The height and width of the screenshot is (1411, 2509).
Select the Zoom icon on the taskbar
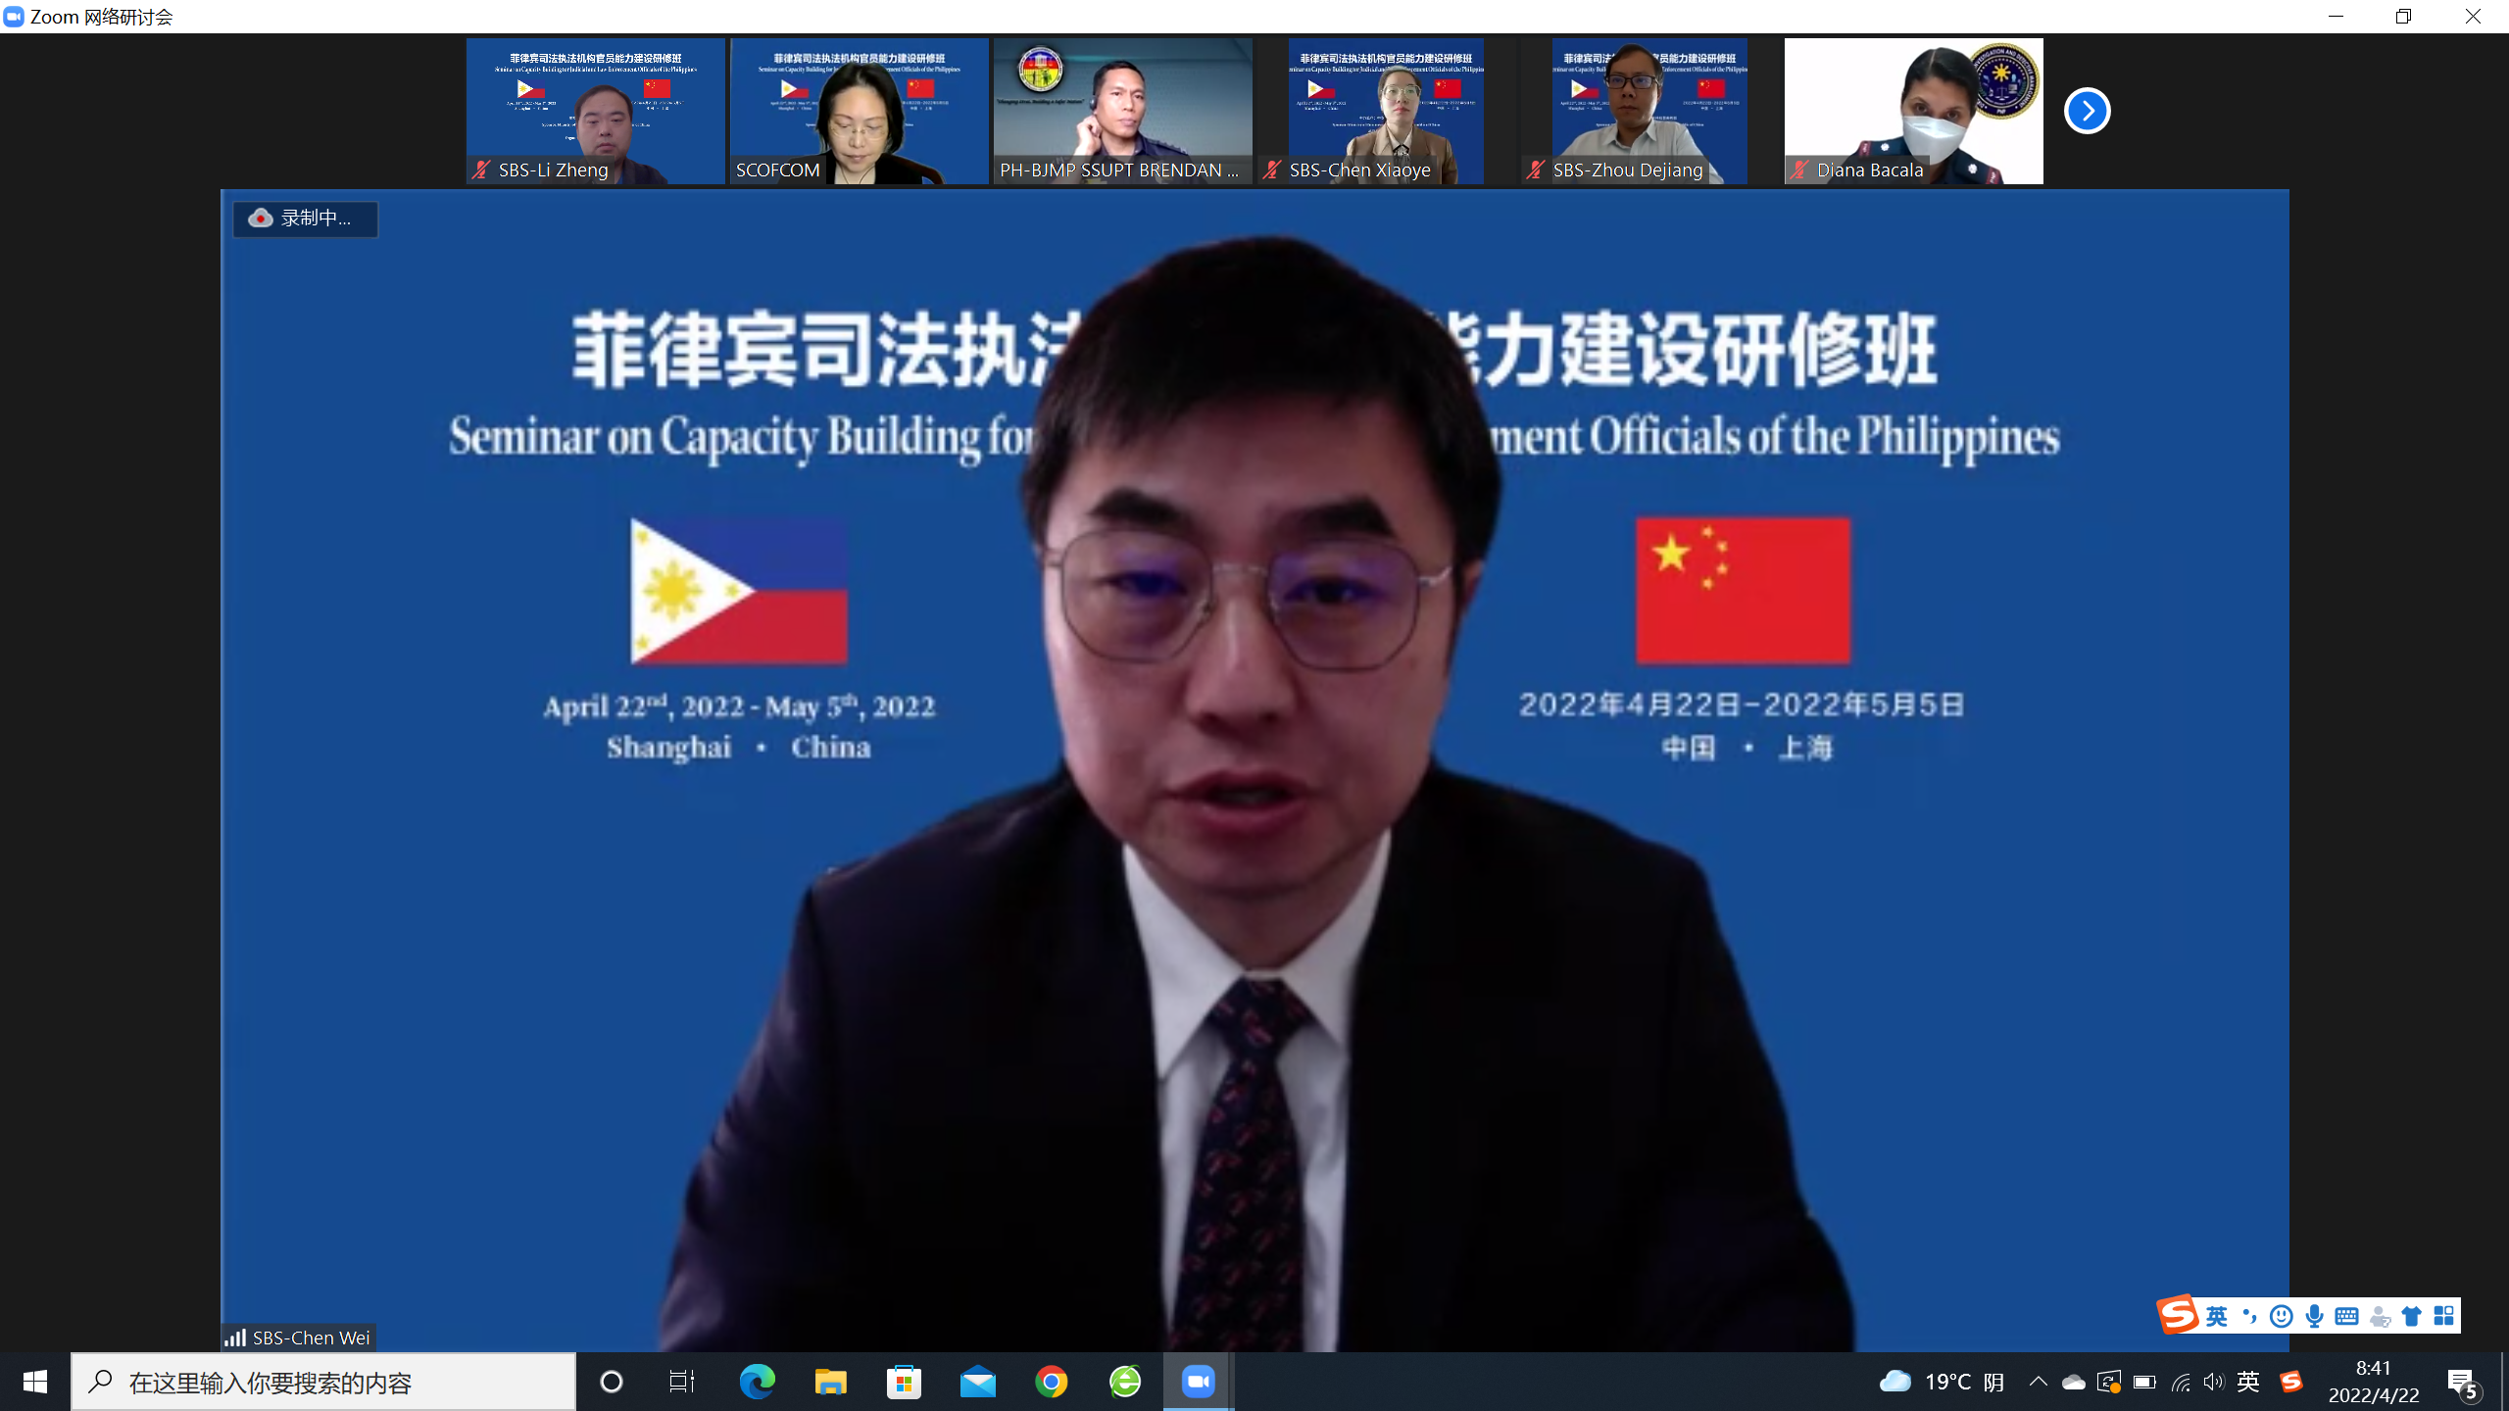pos(1198,1382)
